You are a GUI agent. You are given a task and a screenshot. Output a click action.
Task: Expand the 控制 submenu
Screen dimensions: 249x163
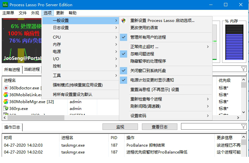pos(81,66)
